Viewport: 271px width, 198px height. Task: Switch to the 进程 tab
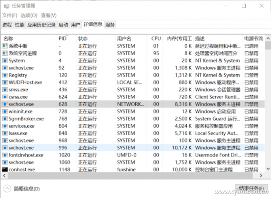coord(7,25)
